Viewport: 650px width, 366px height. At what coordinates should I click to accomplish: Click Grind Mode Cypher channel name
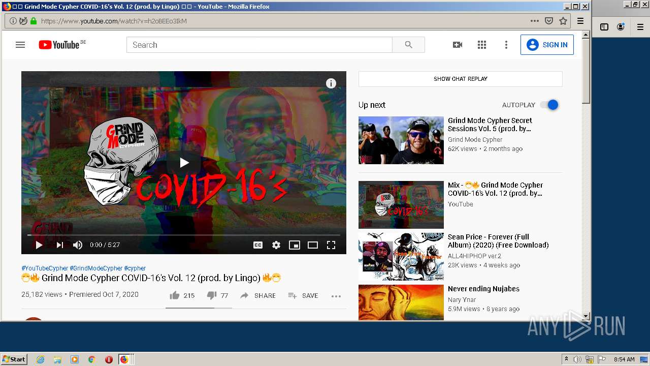pyautogui.click(x=475, y=140)
